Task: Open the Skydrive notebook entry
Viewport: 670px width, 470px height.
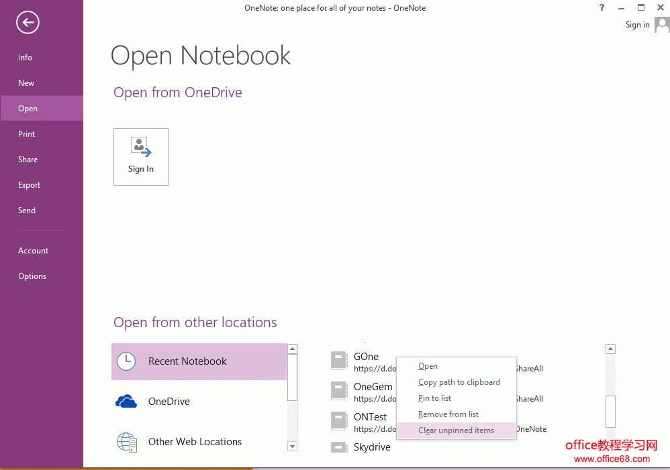Action: click(372, 447)
